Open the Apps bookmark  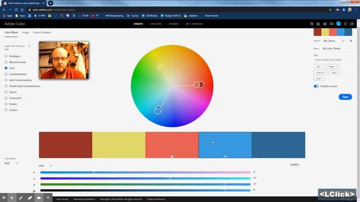click(x=7, y=16)
